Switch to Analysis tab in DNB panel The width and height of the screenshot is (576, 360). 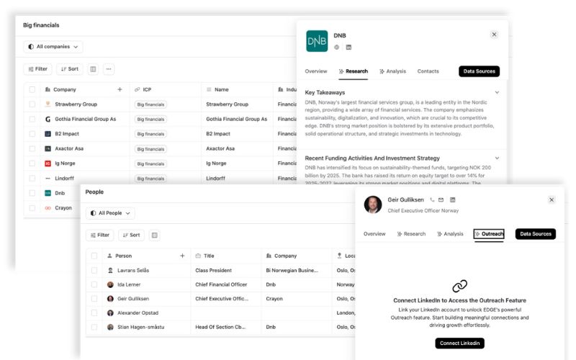392,71
